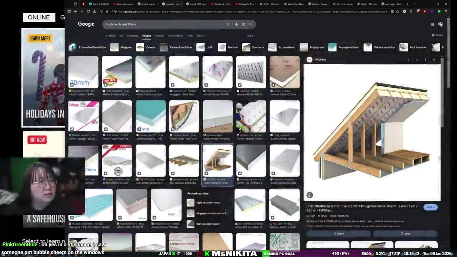Open the browser hamburger menu
This screenshot has width=457, height=257.
point(446,11)
